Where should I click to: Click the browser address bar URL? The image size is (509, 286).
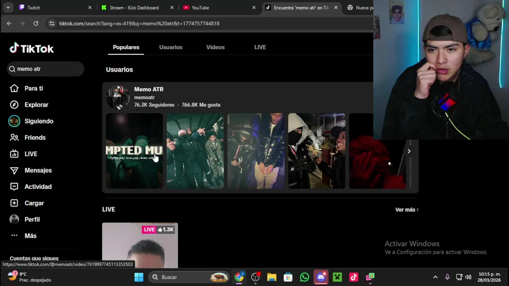[x=139, y=23]
